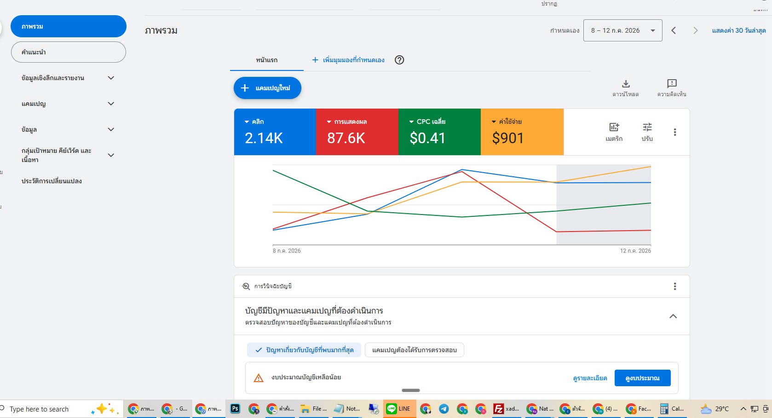This screenshot has height=418, width=772.
Task: Click the adjust (ปรับ) sliders icon
Action: pyautogui.click(x=647, y=127)
